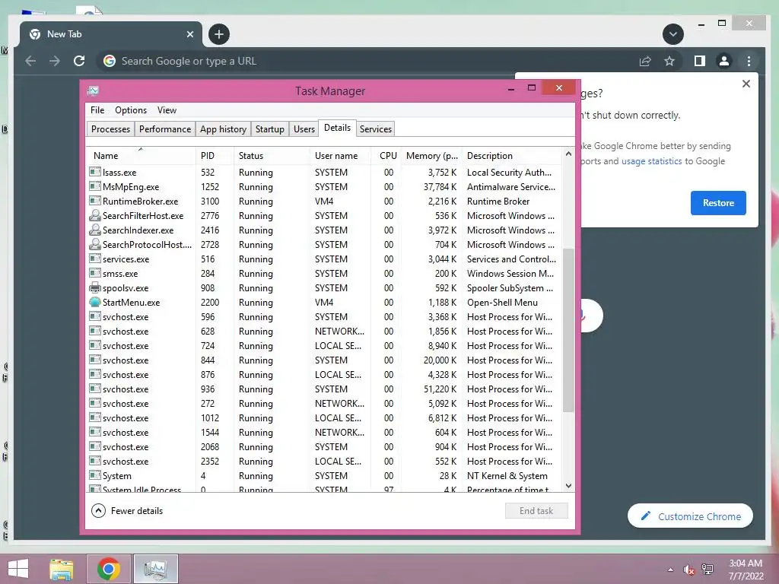Sort by the Name column header
This screenshot has width=779, height=584.
coord(141,155)
